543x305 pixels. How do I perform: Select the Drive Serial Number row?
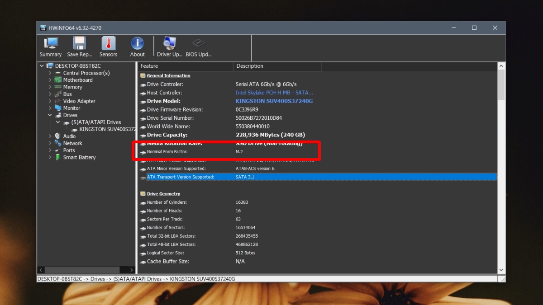click(318, 118)
